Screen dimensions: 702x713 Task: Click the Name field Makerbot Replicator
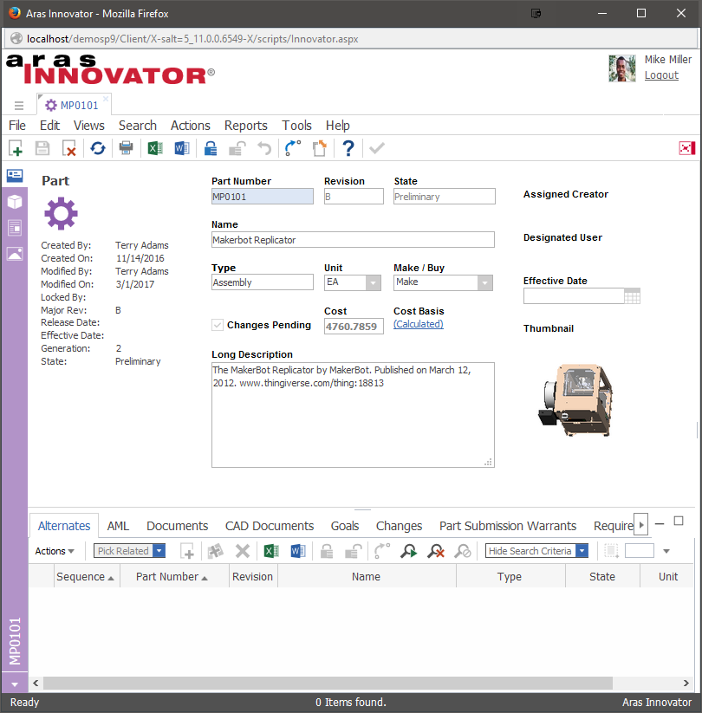click(353, 240)
